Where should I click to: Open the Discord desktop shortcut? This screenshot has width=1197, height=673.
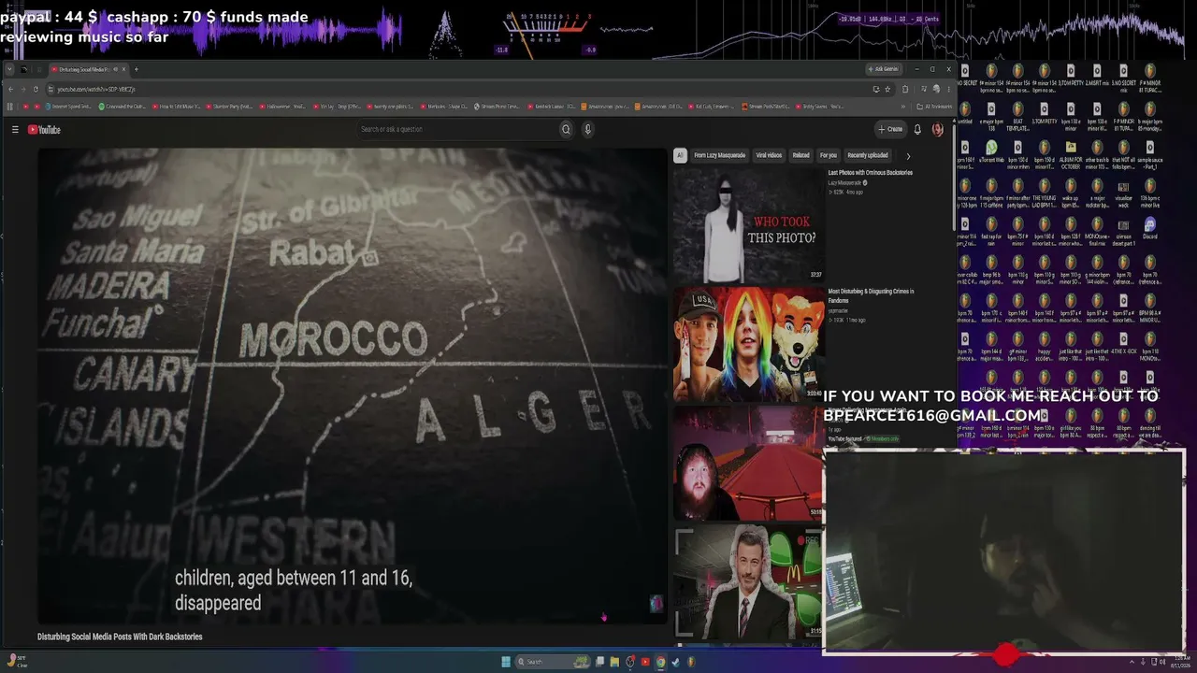point(1149,229)
